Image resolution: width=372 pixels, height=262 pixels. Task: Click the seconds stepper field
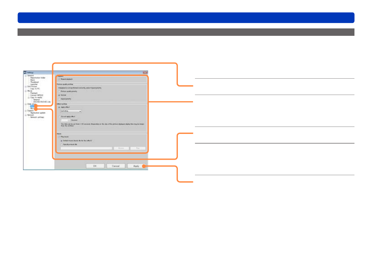(65, 120)
